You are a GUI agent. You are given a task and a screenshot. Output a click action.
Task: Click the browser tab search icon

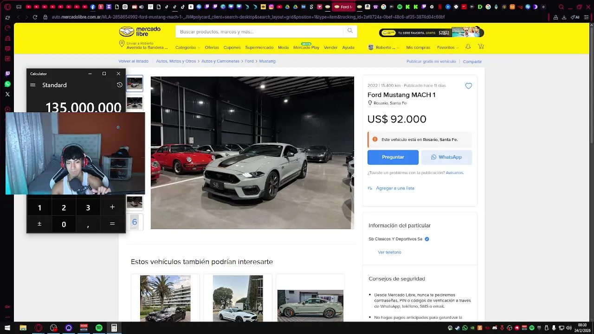tap(561, 7)
